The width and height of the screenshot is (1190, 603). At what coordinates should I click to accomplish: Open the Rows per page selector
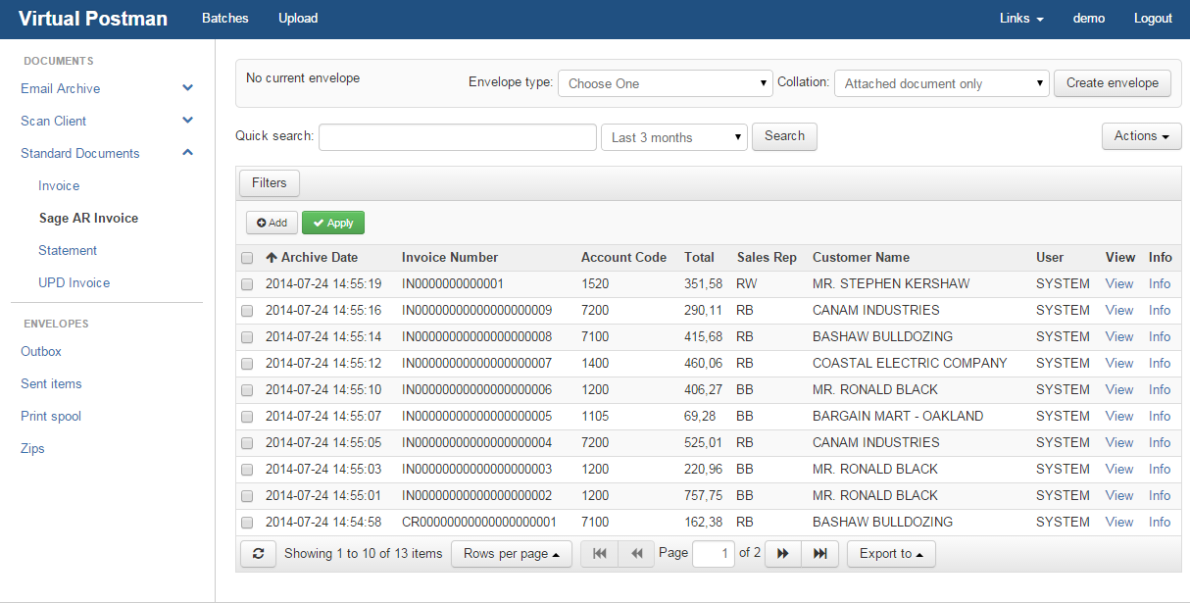[511, 554]
